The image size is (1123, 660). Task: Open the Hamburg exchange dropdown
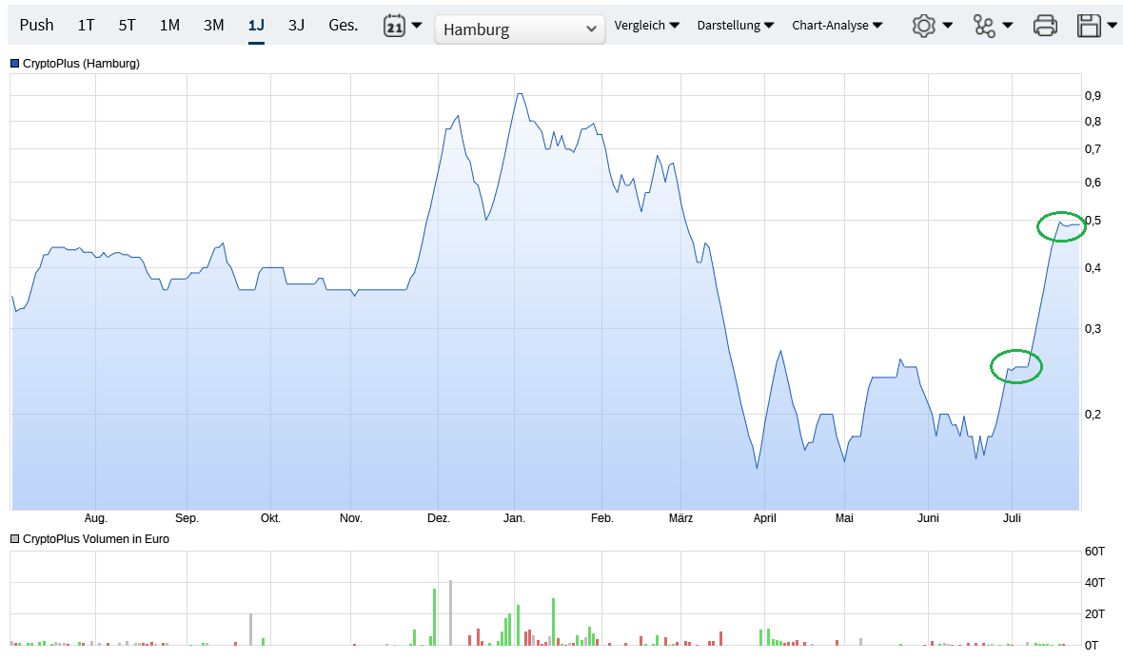coord(520,29)
